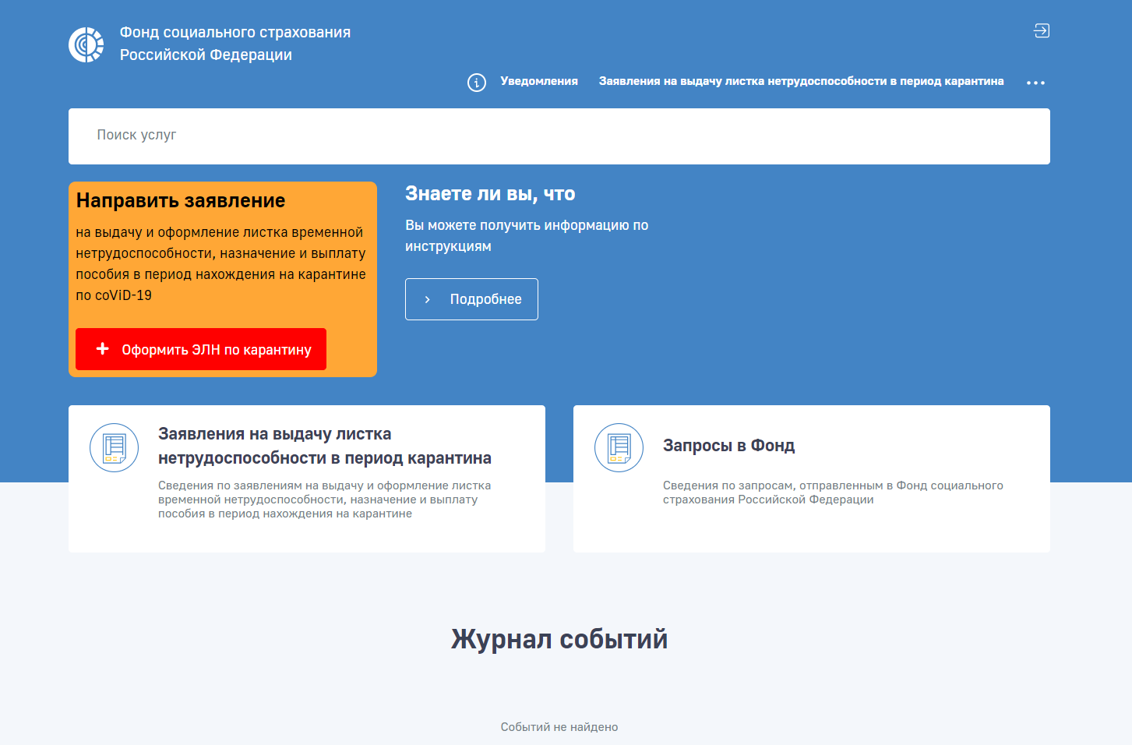Click the site title Фонд социального страхования
The image size is (1132, 745).
[x=235, y=44]
